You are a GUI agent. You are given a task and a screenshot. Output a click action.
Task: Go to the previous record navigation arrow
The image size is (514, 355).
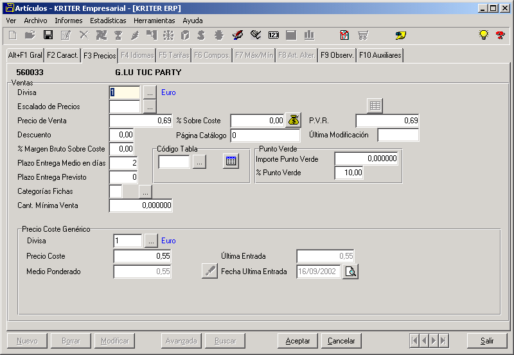[424, 341]
